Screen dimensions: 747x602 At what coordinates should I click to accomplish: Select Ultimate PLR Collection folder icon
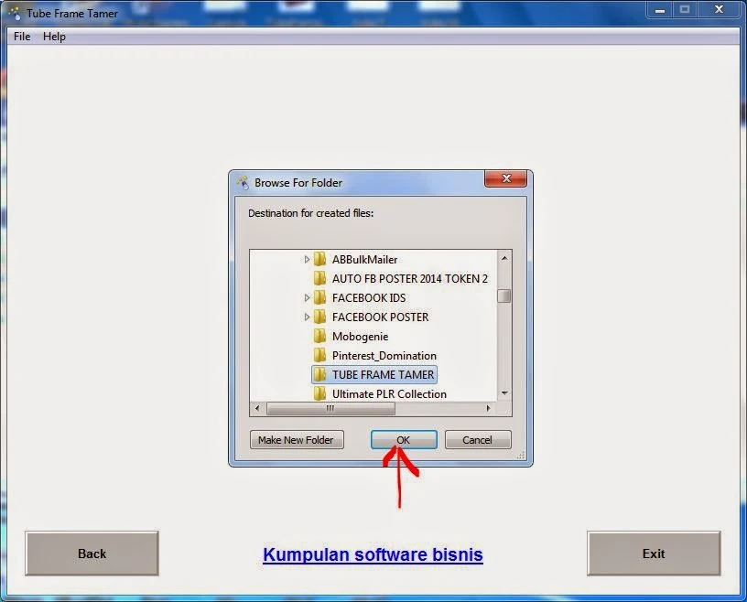point(320,394)
